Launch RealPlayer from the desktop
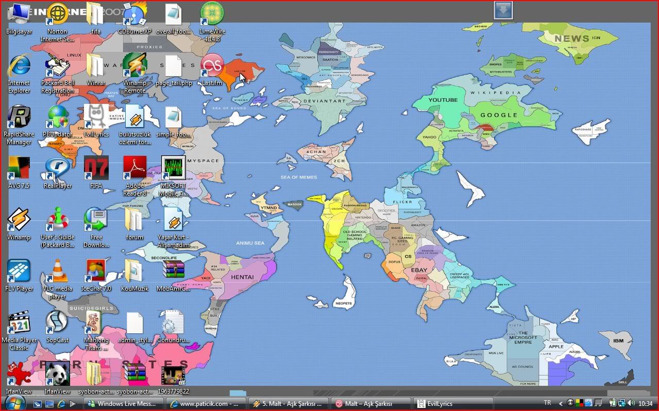659x411 pixels. pos(57,173)
